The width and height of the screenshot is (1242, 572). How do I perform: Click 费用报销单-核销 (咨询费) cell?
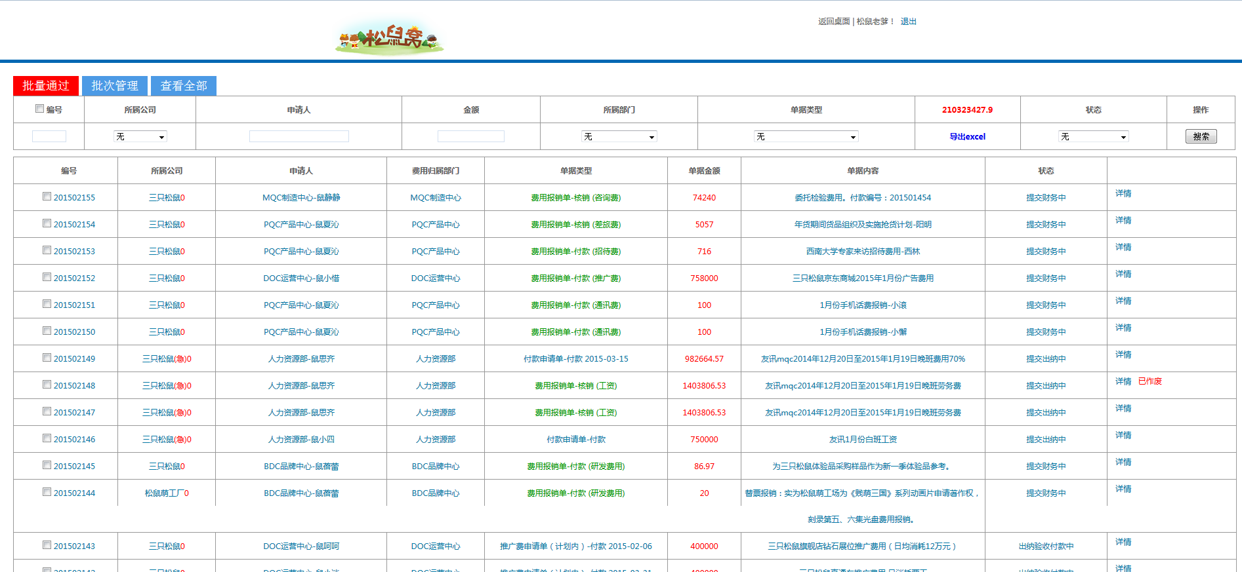tap(576, 198)
